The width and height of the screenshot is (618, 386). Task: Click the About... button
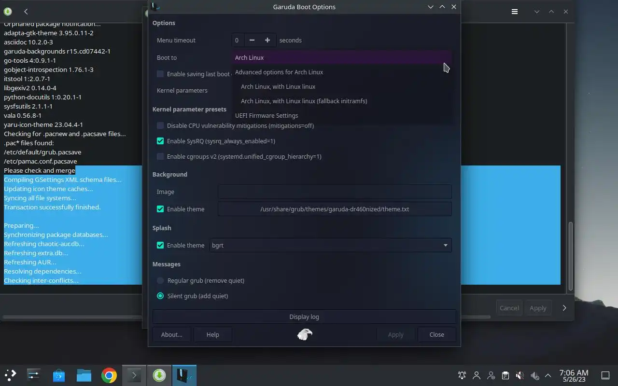point(171,334)
